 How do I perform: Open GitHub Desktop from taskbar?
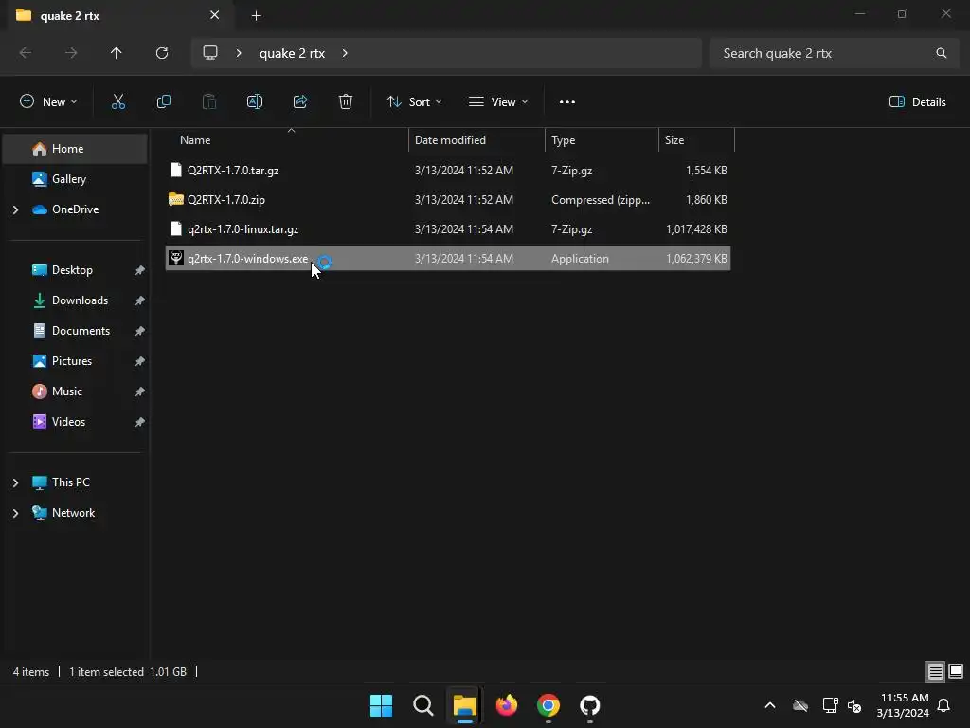(x=590, y=705)
